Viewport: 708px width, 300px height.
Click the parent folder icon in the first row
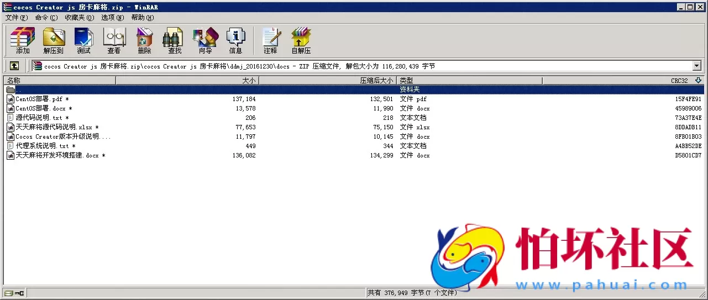coord(11,90)
